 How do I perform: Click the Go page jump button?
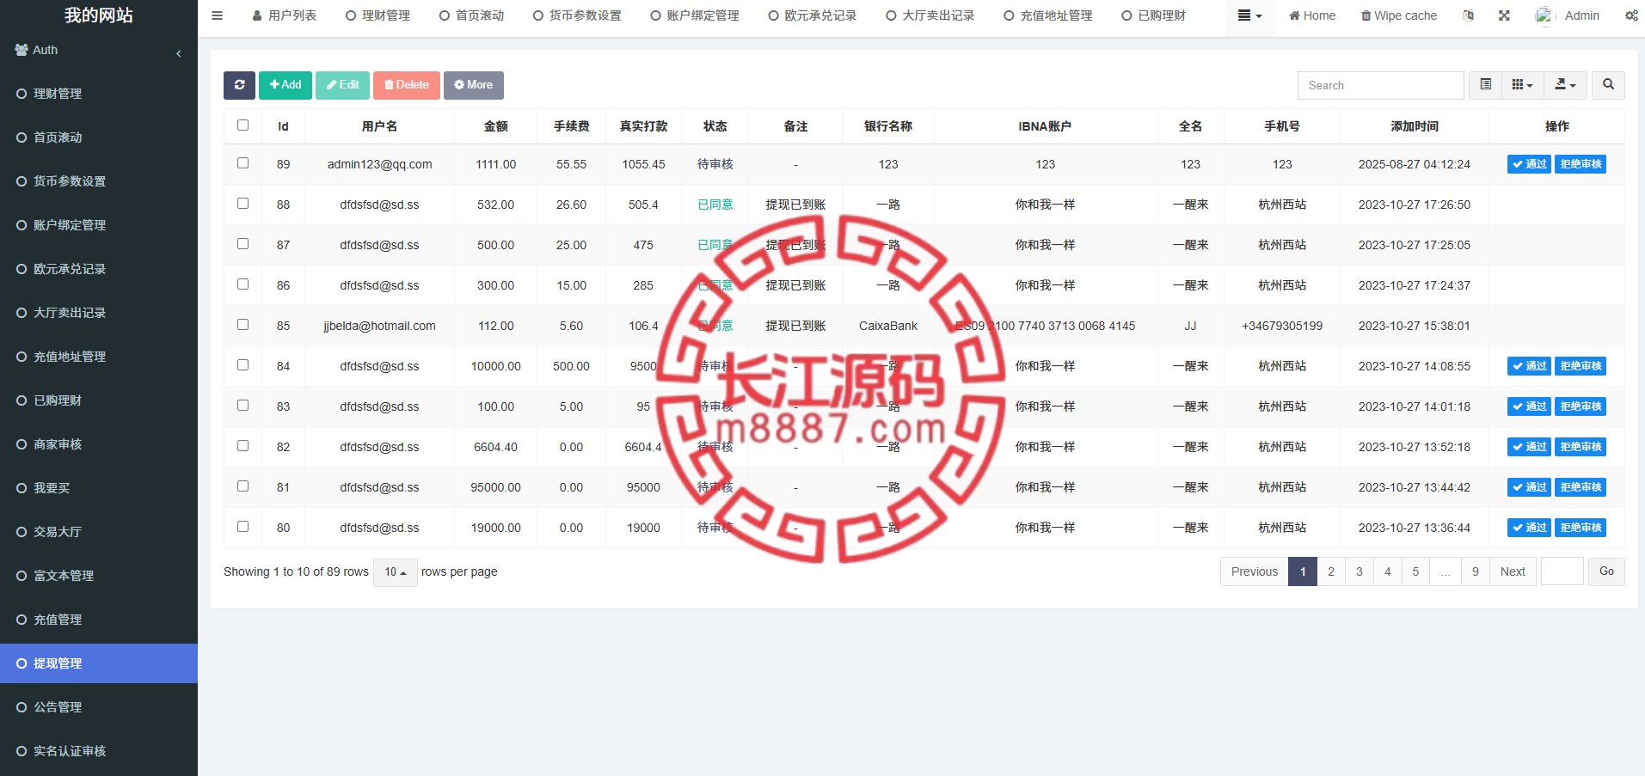coord(1606,571)
